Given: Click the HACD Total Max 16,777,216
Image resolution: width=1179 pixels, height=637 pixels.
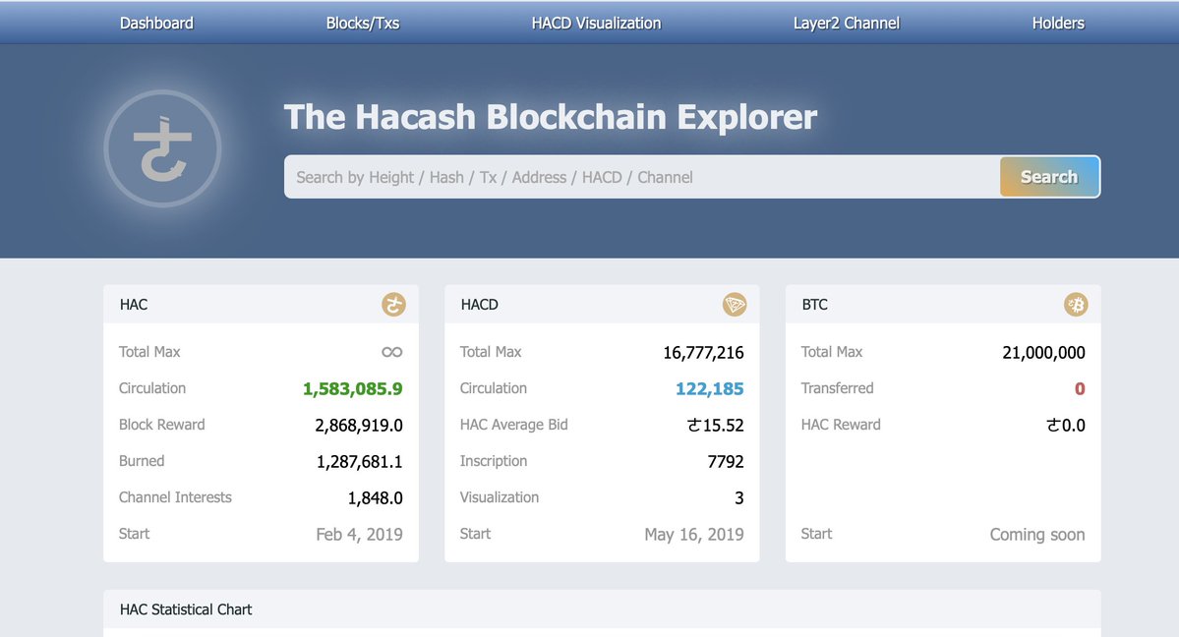Looking at the screenshot, I should coord(704,353).
